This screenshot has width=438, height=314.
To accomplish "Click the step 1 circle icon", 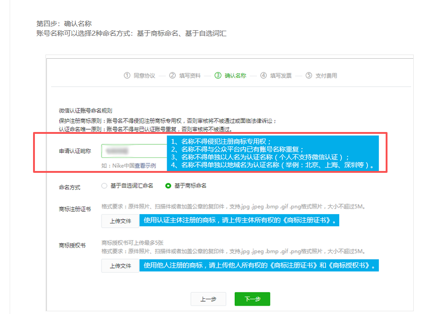I will coord(127,76).
